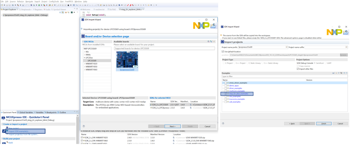
Task: Switch to the Outline tab
Action: coord(62,112)
